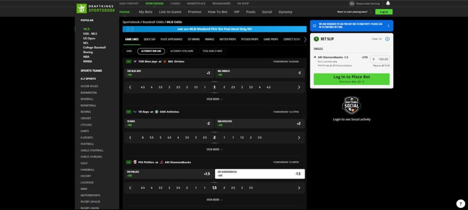Viewport: 468px width, 210px height.
Task: Select the Alternate Total Runs filter pill
Action: coord(182,51)
